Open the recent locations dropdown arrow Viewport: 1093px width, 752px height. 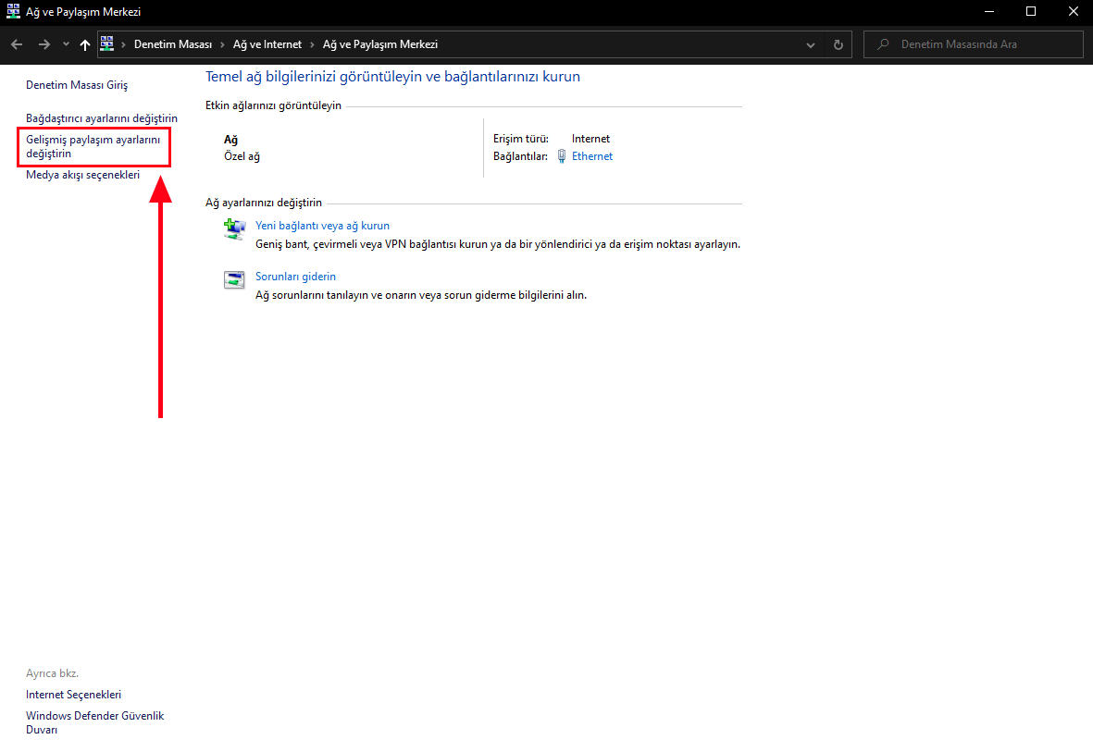click(x=66, y=44)
